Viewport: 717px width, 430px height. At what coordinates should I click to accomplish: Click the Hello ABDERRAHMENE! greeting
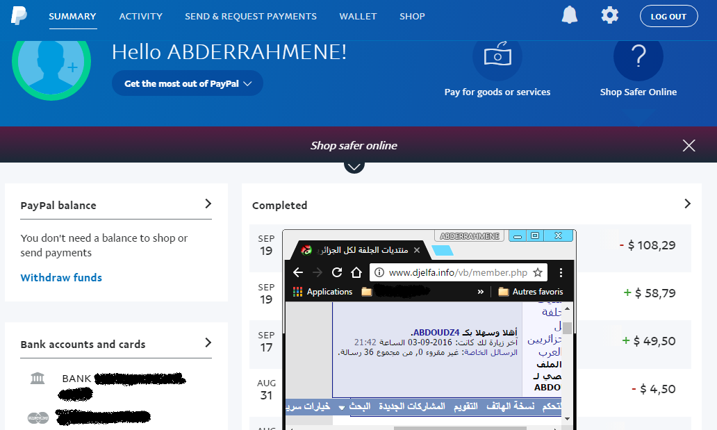coord(229,51)
